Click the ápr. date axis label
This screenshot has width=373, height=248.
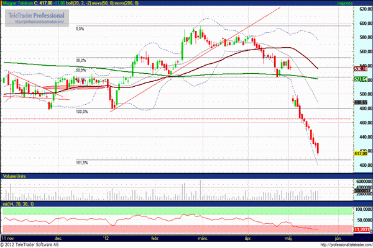pyautogui.click(x=248, y=238)
